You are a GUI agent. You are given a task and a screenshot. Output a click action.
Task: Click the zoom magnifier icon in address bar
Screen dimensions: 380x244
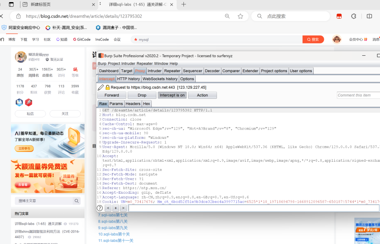(x=227, y=16)
